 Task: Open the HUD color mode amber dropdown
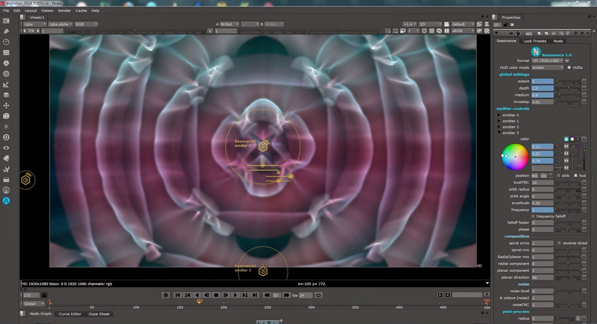(x=547, y=68)
